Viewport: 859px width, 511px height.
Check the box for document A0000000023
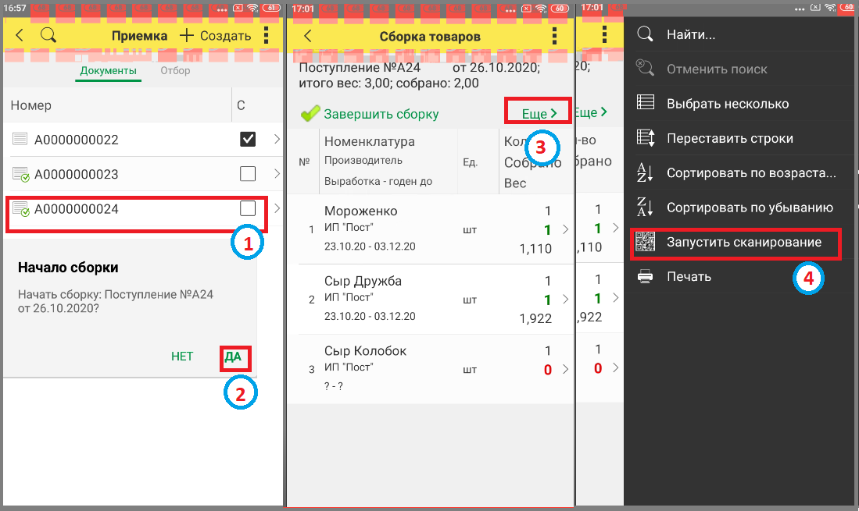click(248, 174)
